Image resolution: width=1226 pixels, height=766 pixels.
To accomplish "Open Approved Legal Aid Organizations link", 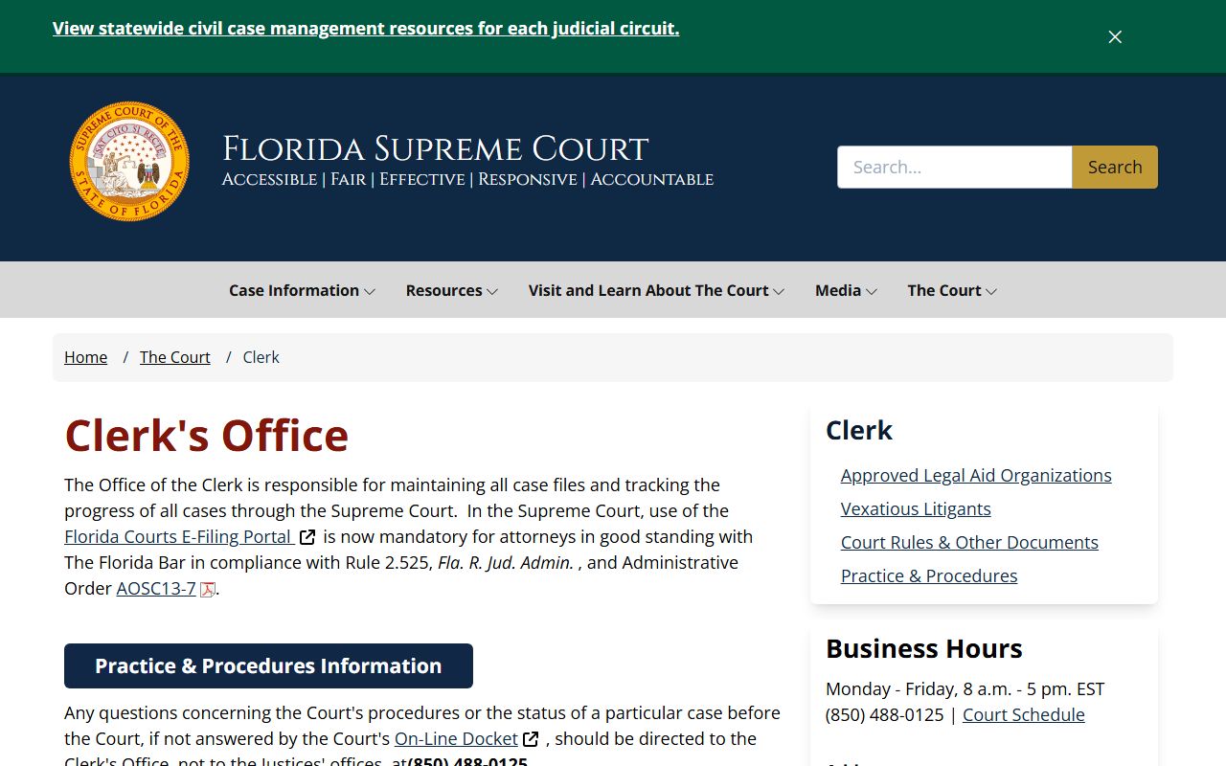I will (976, 475).
